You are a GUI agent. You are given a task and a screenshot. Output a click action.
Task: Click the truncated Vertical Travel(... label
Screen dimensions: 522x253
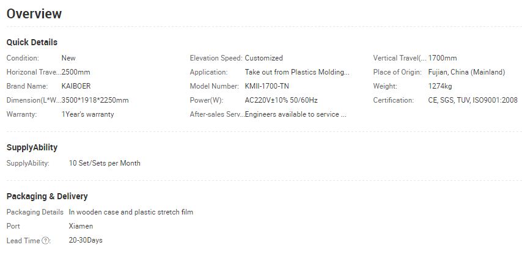[400, 58]
